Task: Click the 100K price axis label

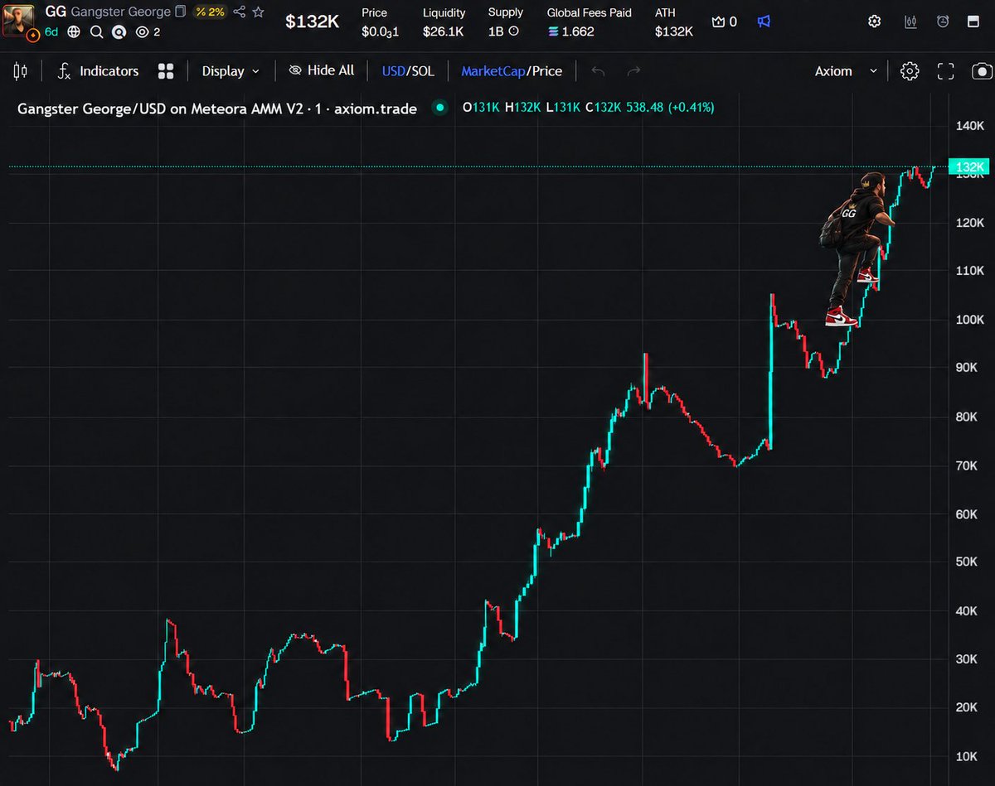Action: coord(968,319)
